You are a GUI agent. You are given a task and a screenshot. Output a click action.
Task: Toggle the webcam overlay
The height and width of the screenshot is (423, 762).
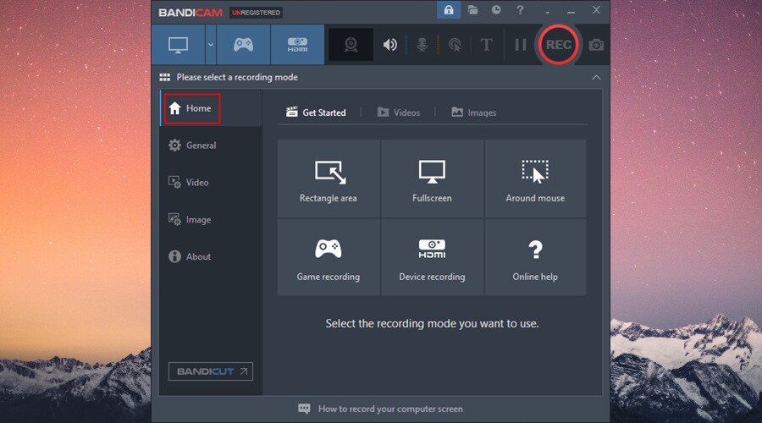pos(351,45)
